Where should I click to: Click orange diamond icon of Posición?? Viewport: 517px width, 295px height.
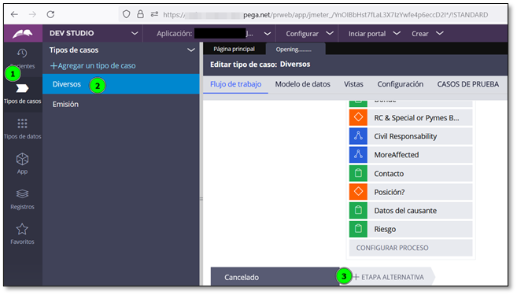click(358, 192)
